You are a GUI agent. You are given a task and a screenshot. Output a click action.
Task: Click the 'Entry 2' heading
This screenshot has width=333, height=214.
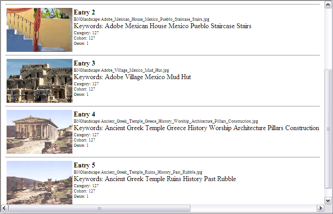[84, 12]
